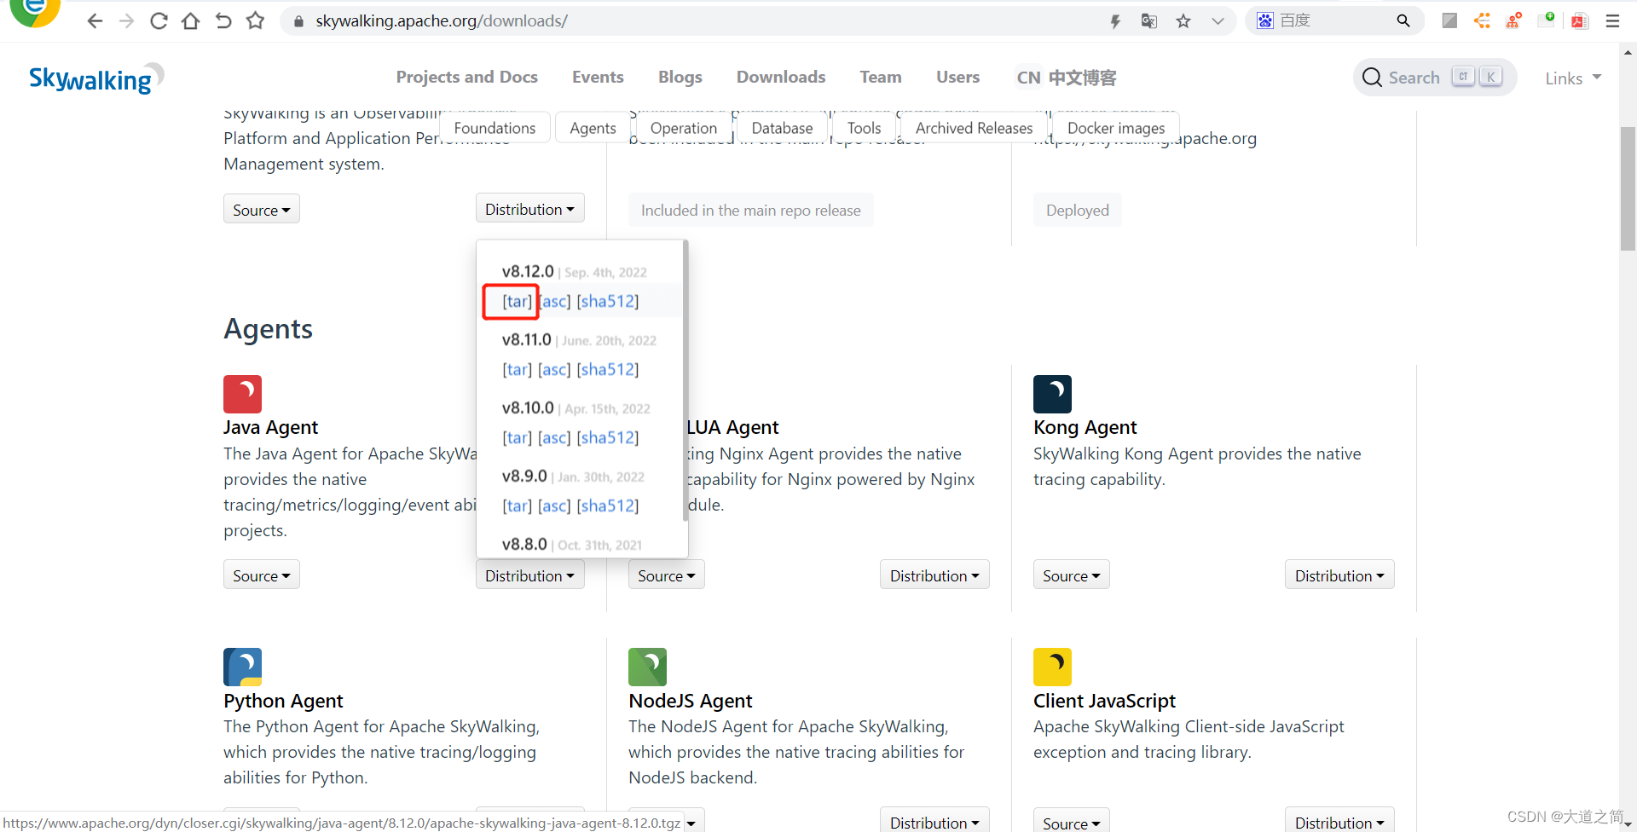Click the Baidu paw logo icon
Viewport: 1637px width, 832px height.
tap(1265, 20)
